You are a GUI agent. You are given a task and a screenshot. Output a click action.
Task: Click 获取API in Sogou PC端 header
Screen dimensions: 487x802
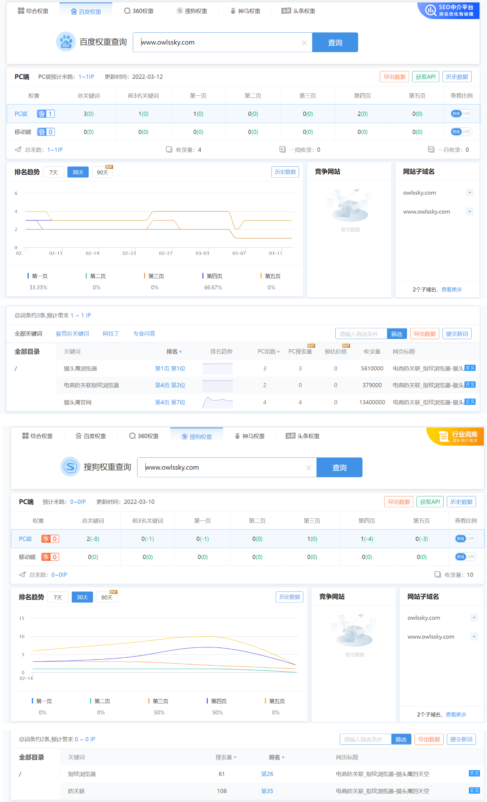tap(430, 502)
